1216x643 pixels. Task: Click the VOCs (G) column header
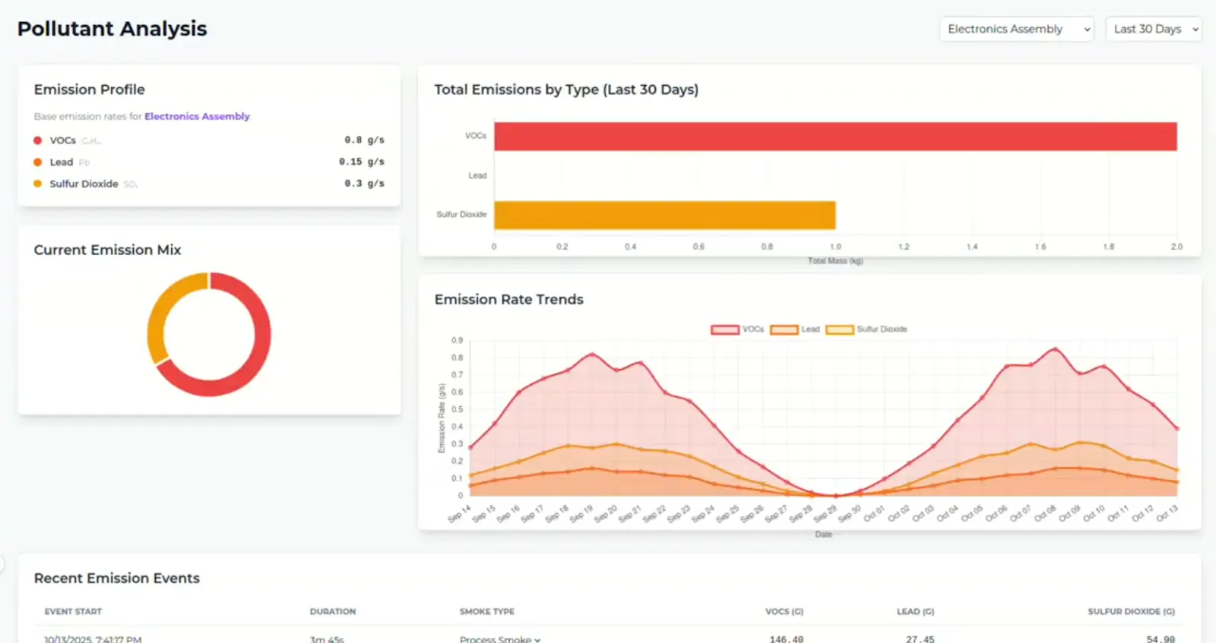pyautogui.click(x=784, y=611)
